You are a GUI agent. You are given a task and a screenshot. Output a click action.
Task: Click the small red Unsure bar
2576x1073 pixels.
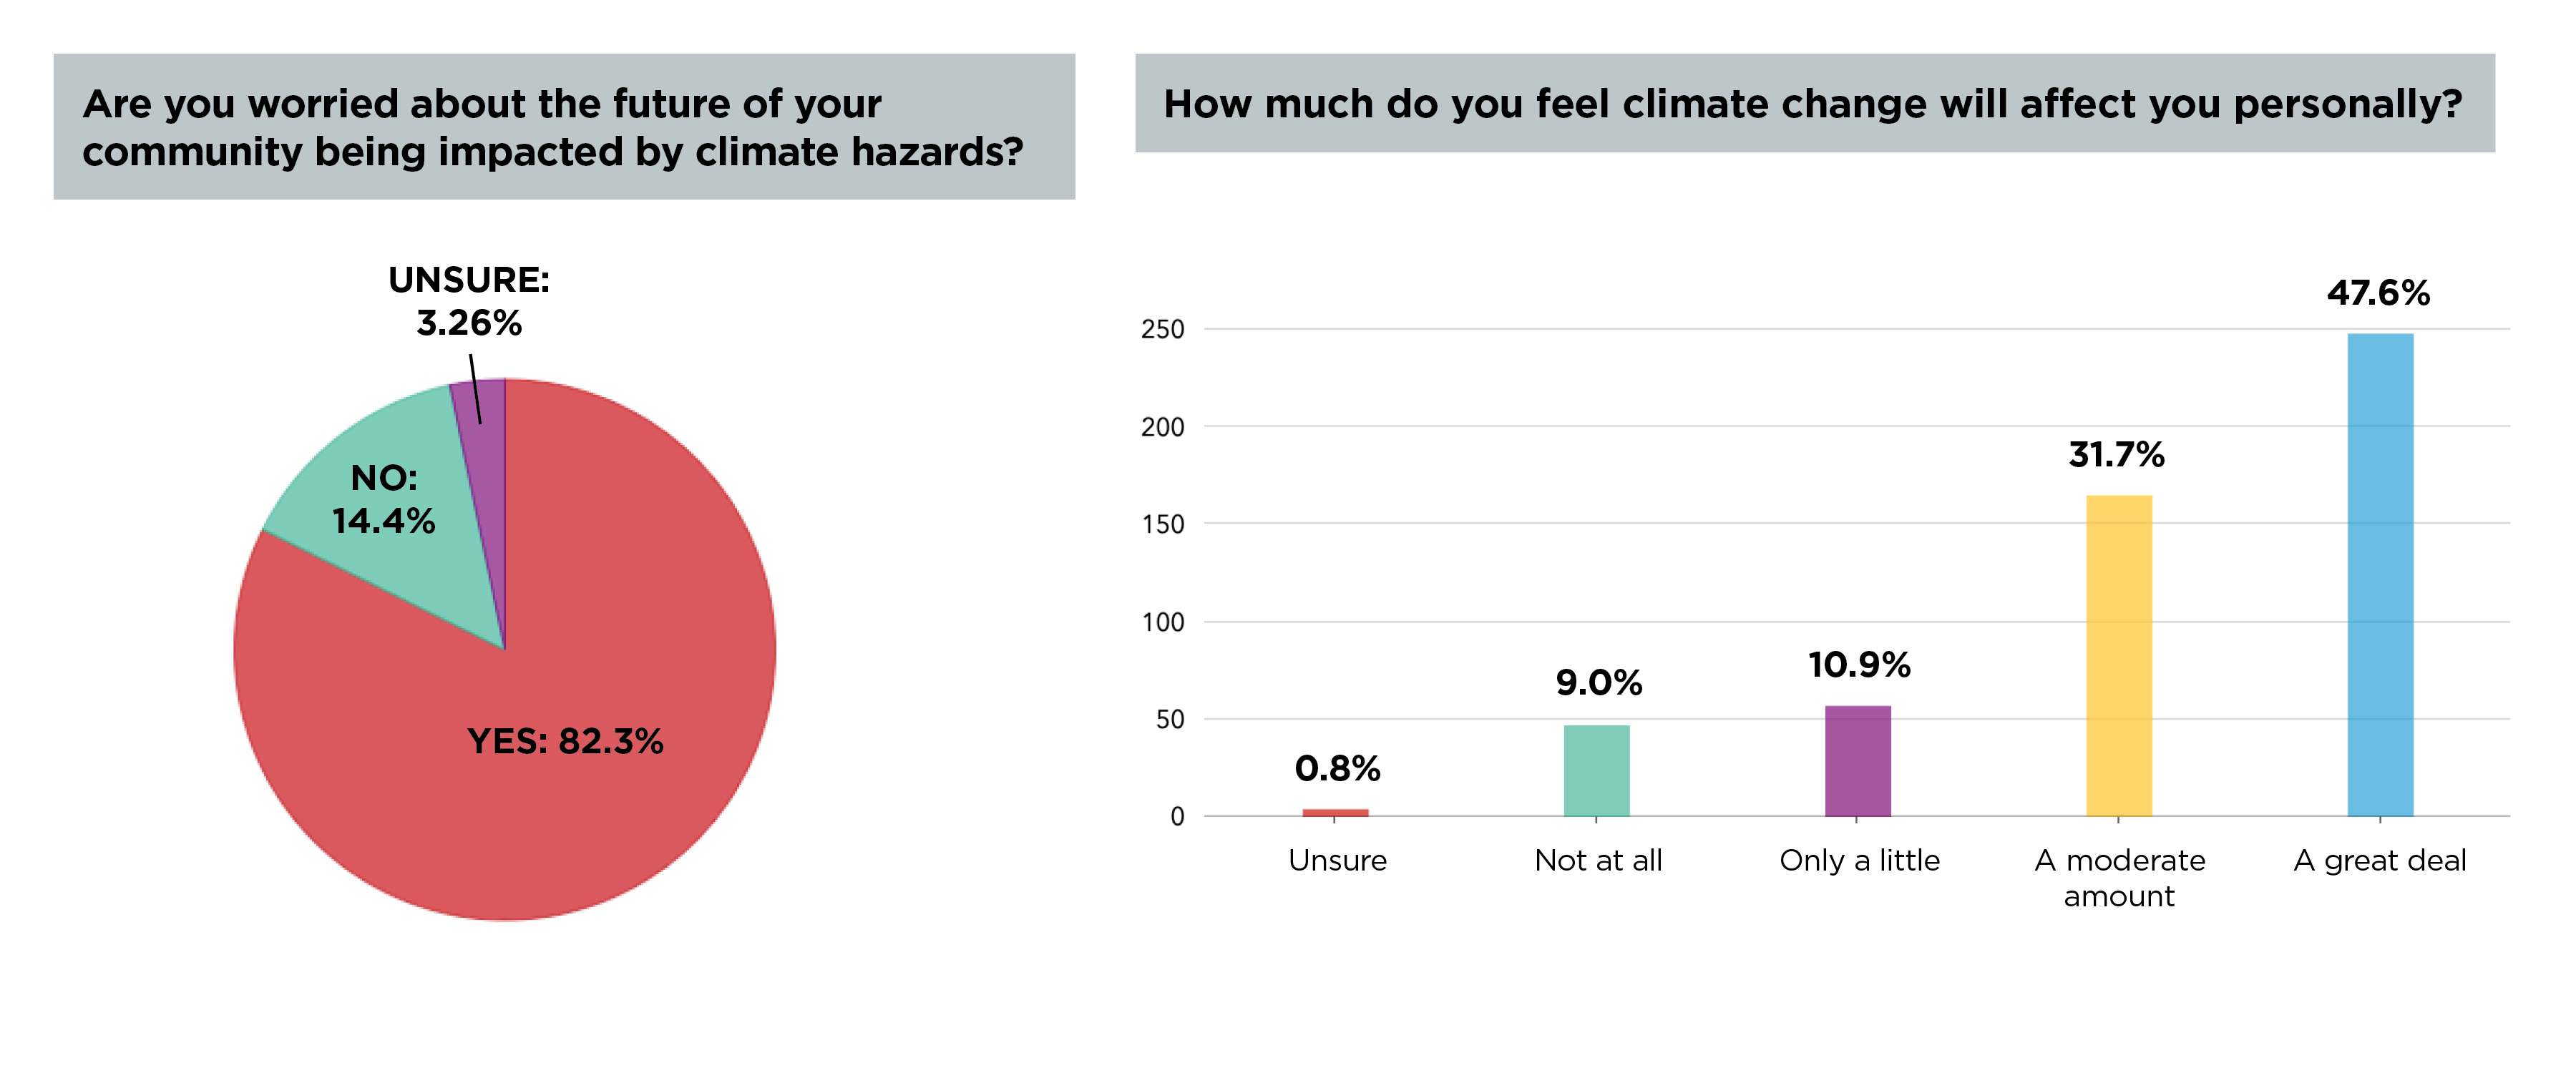click(x=1335, y=813)
